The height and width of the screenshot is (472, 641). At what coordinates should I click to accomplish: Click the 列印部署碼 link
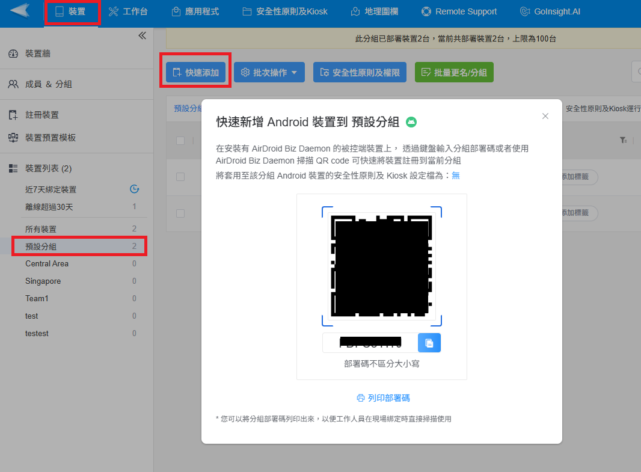(384, 398)
